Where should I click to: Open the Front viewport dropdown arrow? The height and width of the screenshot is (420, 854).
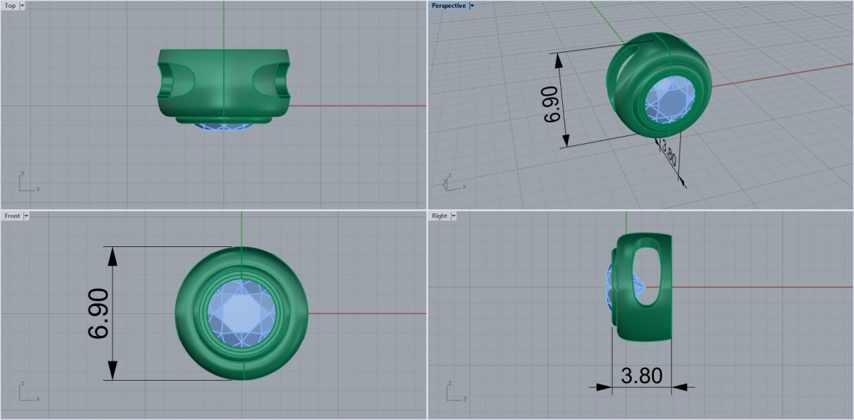[x=26, y=216]
